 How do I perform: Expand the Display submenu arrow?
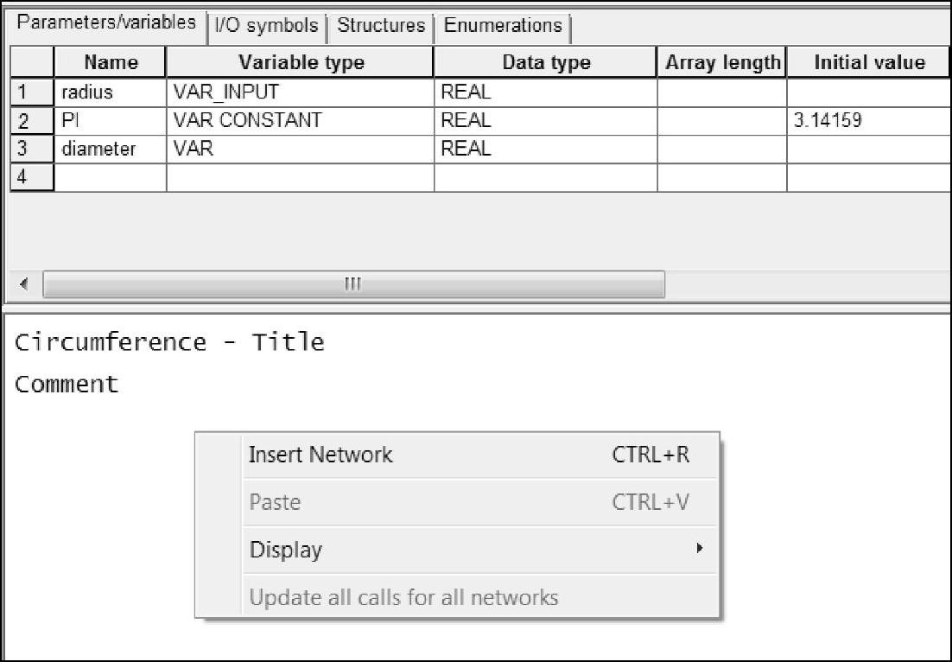pos(700,549)
